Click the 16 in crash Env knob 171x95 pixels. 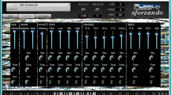pos(103,82)
